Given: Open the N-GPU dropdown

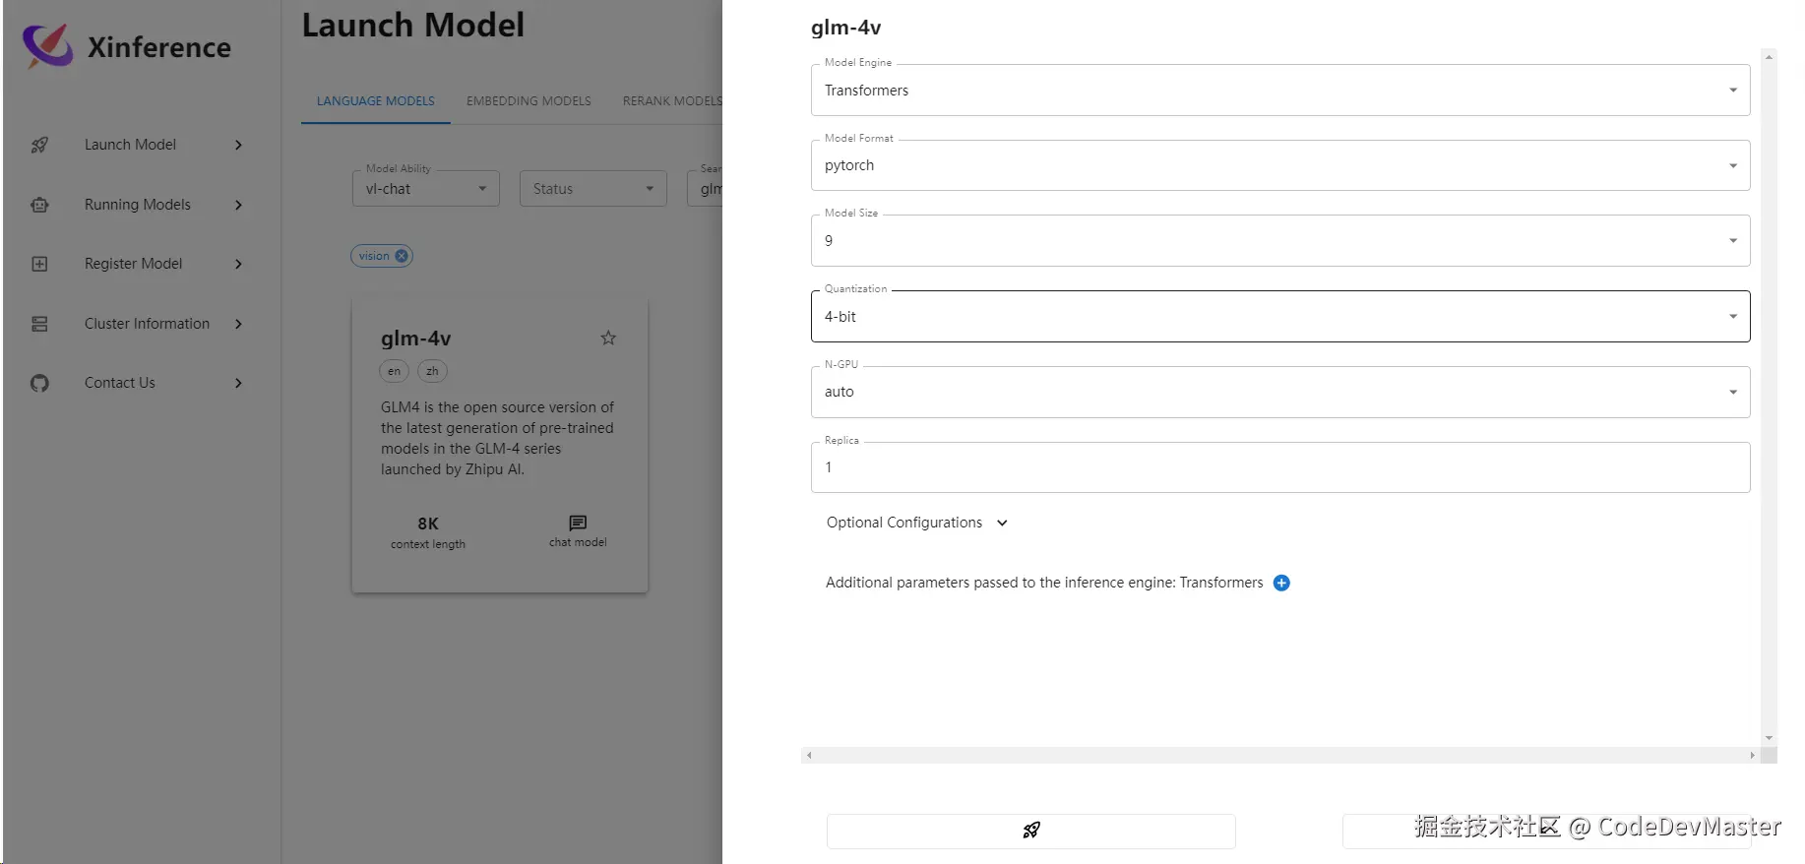Looking at the screenshot, I should tap(1279, 392).
